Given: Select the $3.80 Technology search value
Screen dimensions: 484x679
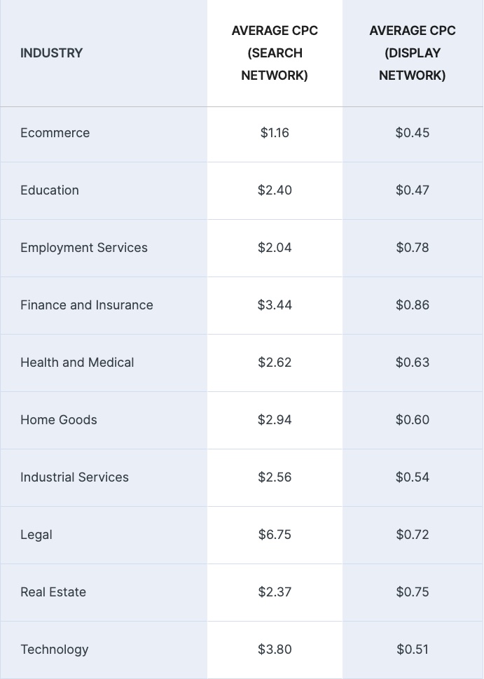Looking at the screenshot, I should click(275, 649).
